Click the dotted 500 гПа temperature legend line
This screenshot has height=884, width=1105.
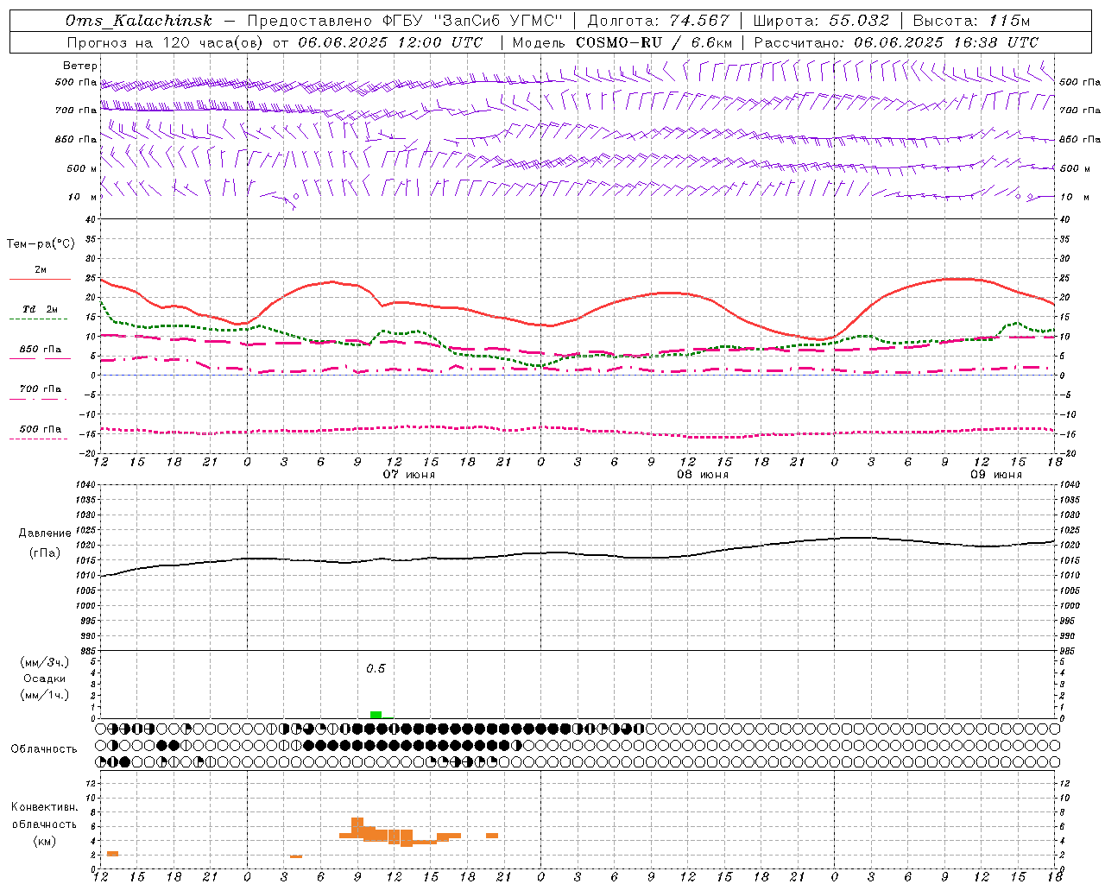[x=38, y=439]
